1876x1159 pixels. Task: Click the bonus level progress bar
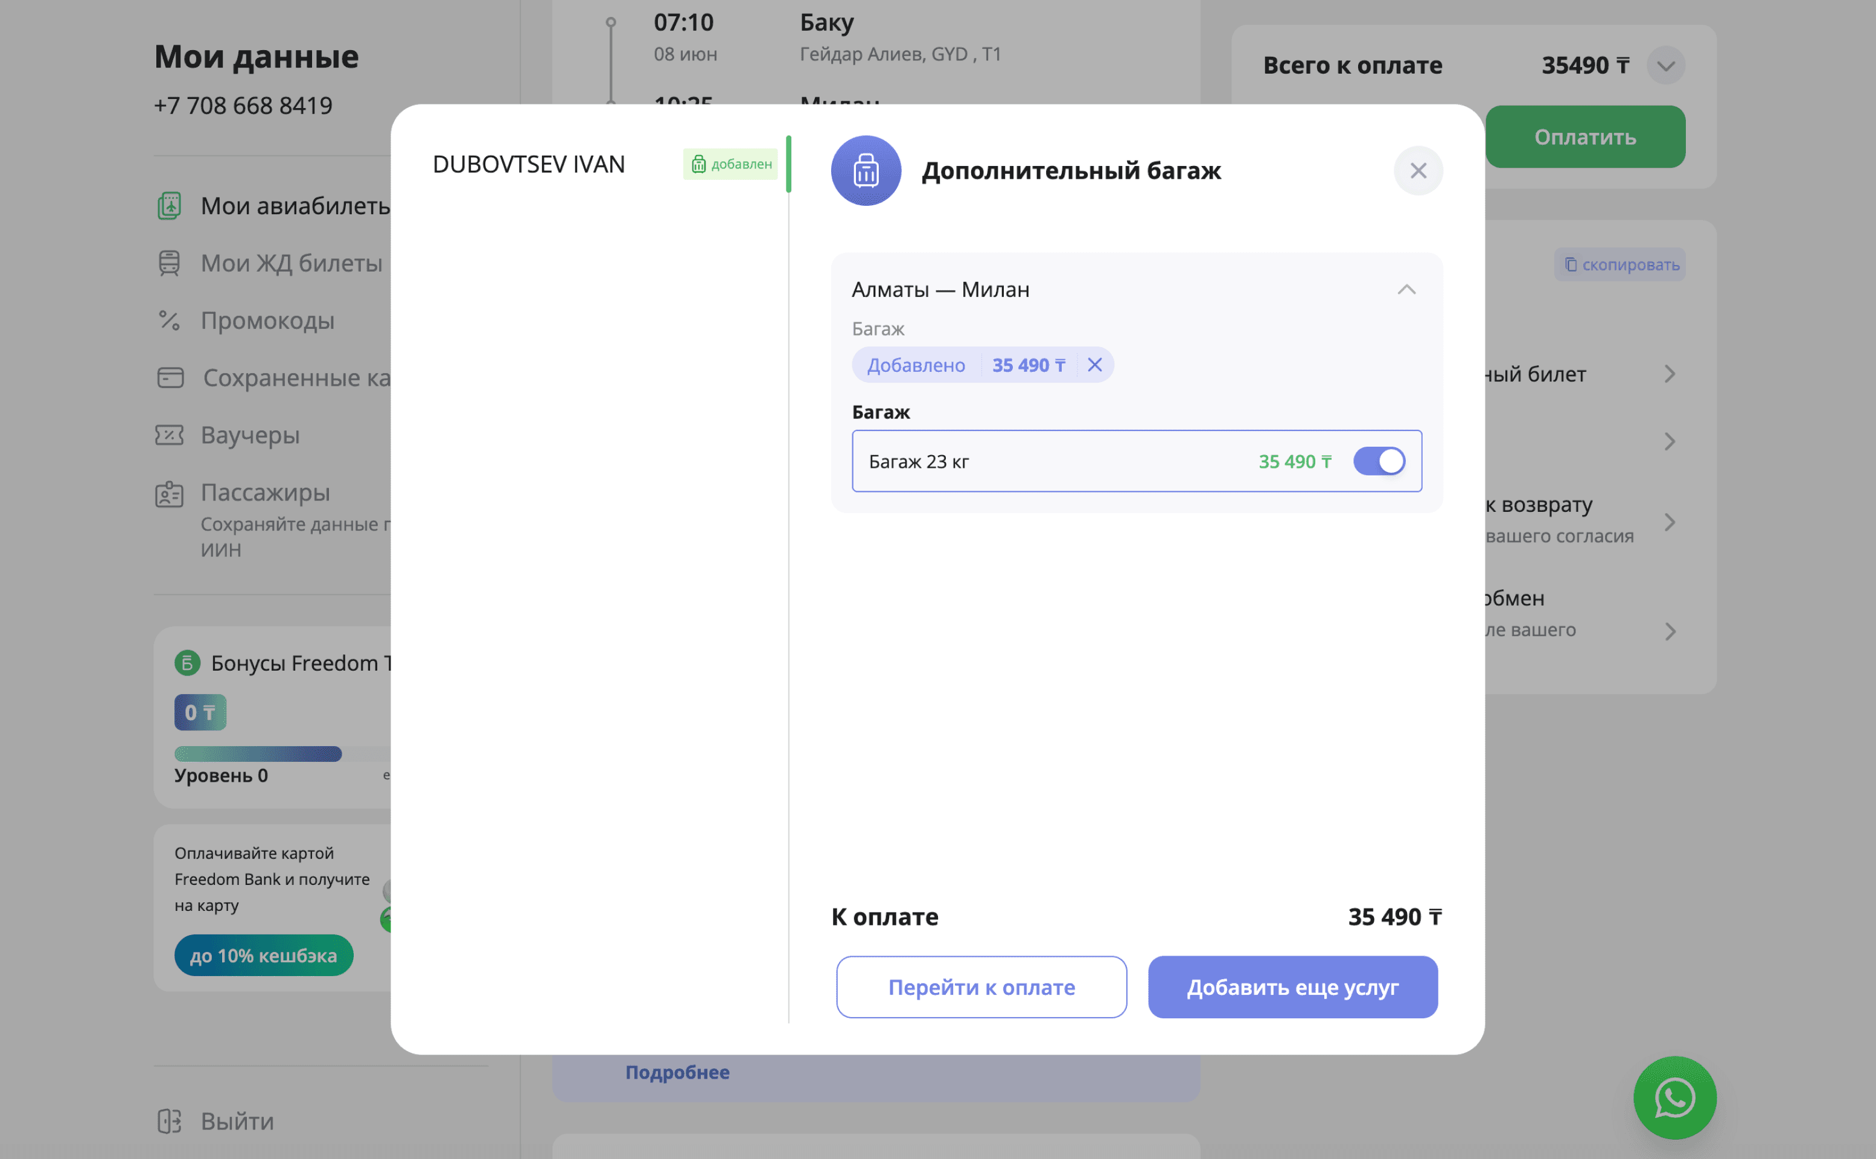258,753
